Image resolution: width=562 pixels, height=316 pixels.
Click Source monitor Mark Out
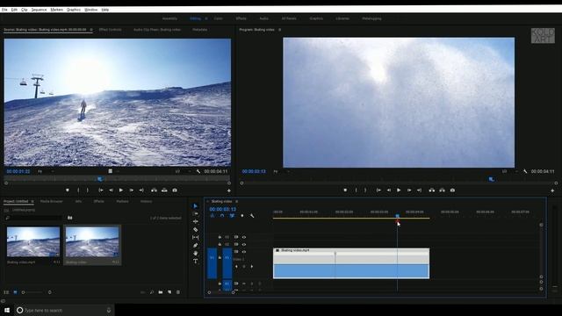tap(87, 190)
